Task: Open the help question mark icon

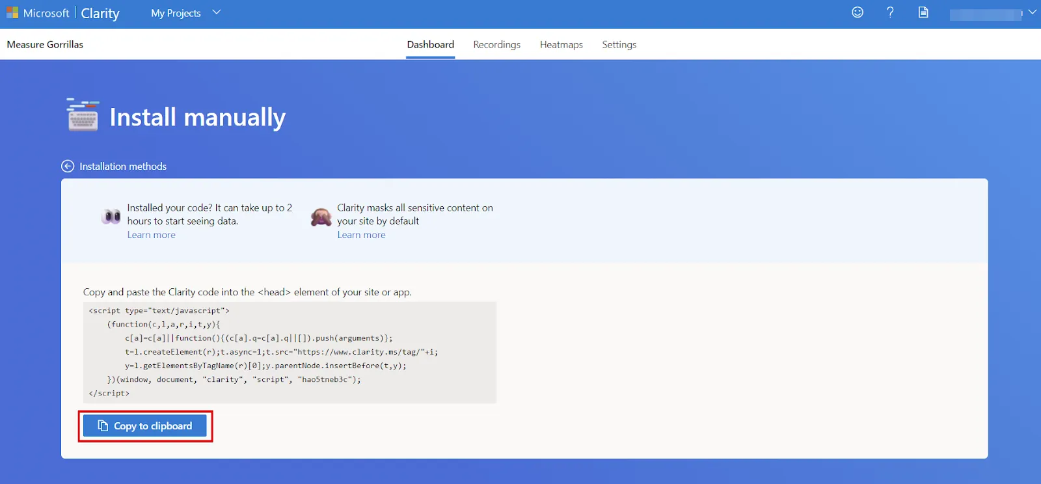Action: coord(890,12)
